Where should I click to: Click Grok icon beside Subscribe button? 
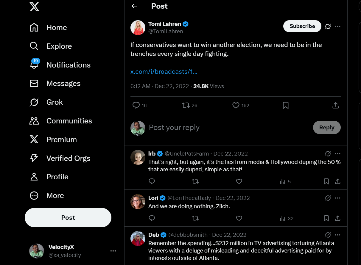pyautogui.click(x=328, y=26)
